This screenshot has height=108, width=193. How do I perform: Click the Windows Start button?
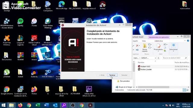(3, 105)
